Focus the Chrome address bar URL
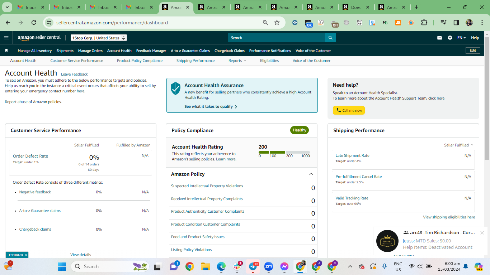Viewport: 490px width, 275px height. pos(112,23)
